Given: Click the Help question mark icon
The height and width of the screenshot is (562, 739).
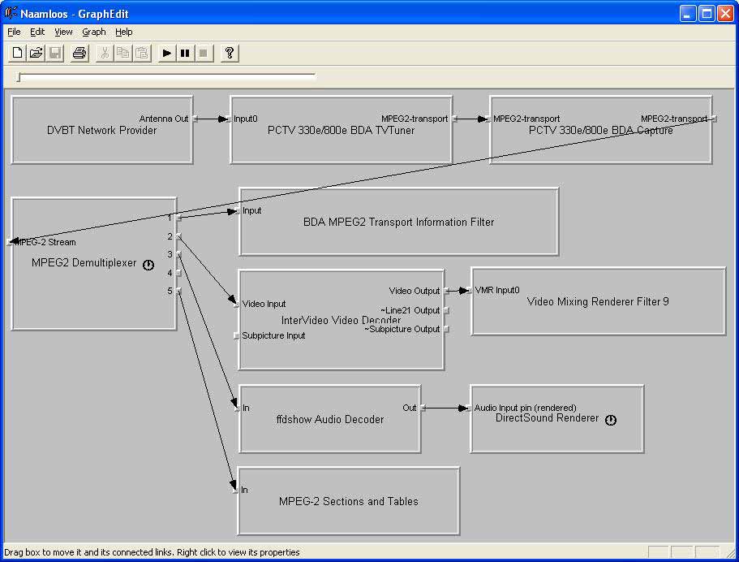Looking at the screenshot, I should (x=230, y=53).
